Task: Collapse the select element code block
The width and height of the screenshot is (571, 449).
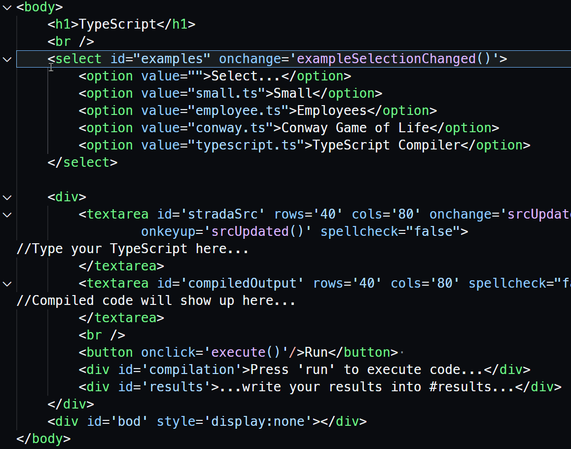Action: [6, 59]
